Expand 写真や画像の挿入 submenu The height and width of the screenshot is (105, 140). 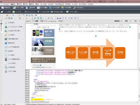tap(23, 39)
